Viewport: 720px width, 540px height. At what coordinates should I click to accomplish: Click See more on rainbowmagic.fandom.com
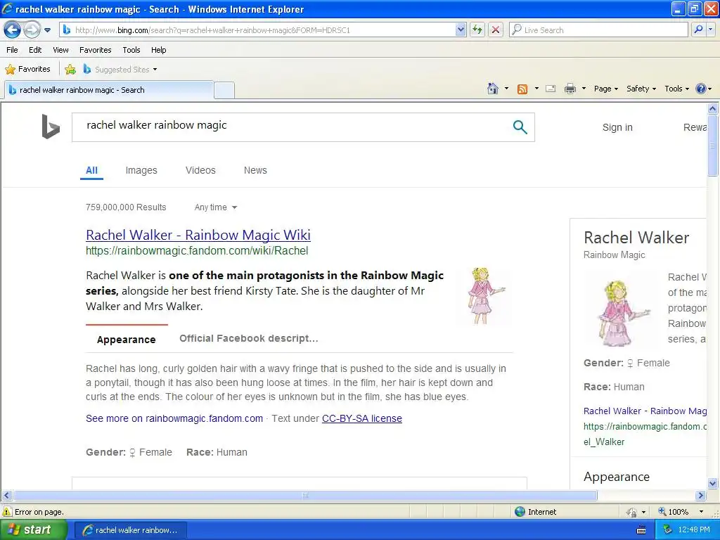click(174, 419)
